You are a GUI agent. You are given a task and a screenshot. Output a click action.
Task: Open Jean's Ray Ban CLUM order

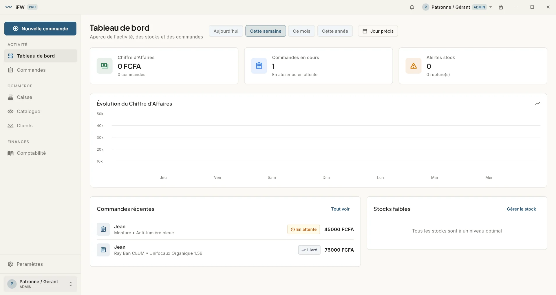click(225, 250)
